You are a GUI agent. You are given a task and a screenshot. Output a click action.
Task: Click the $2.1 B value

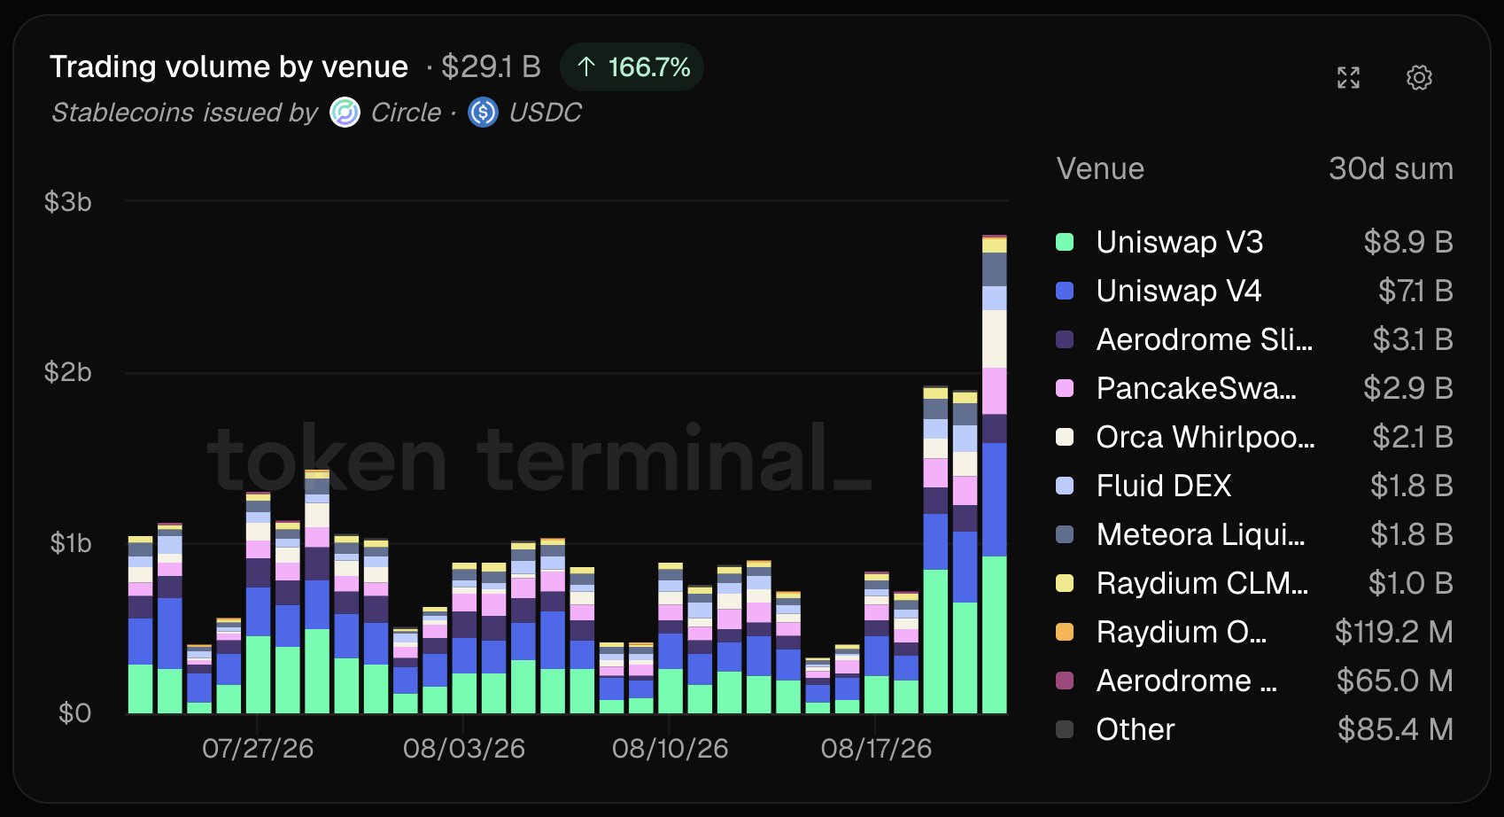[1413, 437]
